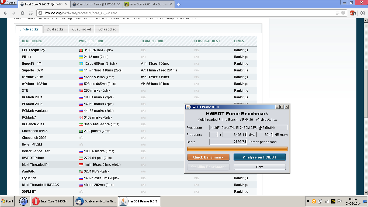Viewport: 368px width, 207px height.
Task: Select the Quad socket tab
Action: click(81, 29)
